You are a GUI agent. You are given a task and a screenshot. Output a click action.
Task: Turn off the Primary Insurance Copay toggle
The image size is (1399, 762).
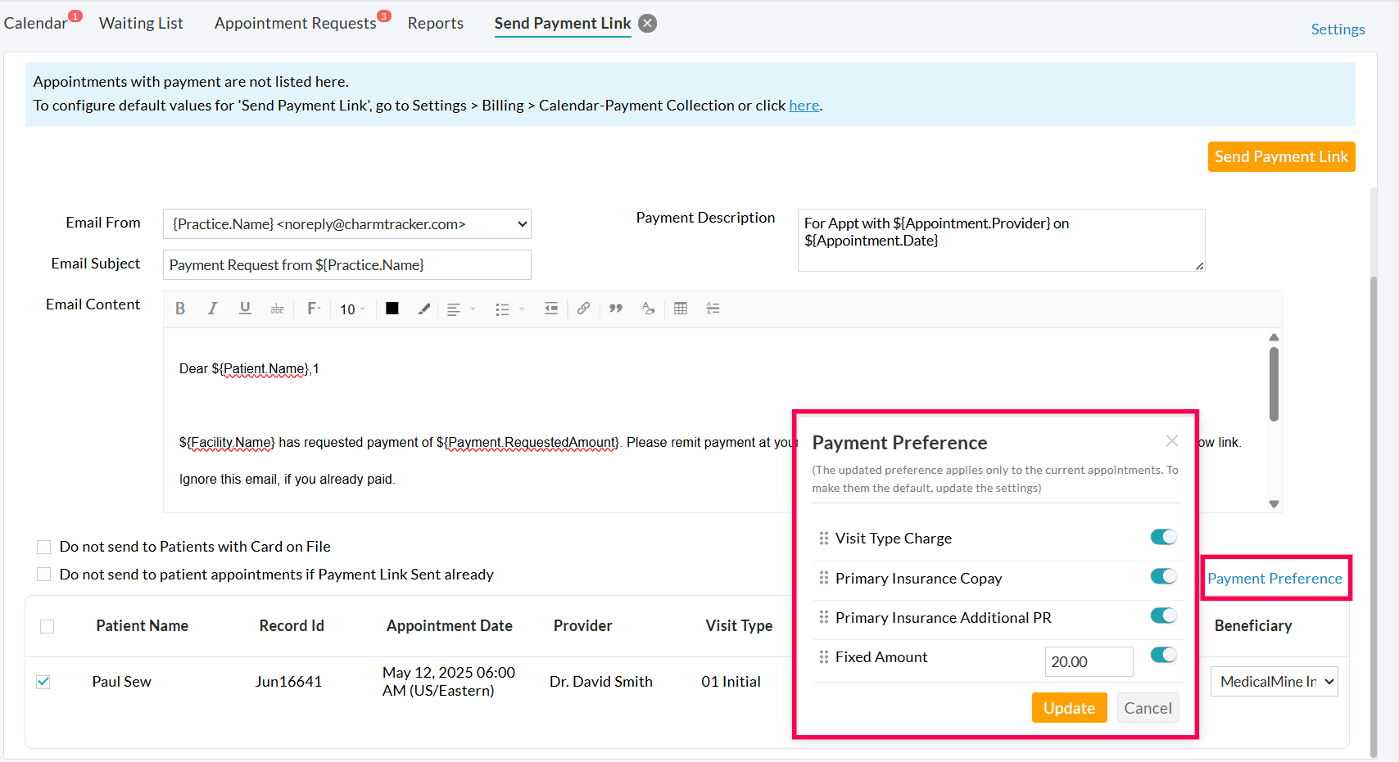tap(1162, 576)
